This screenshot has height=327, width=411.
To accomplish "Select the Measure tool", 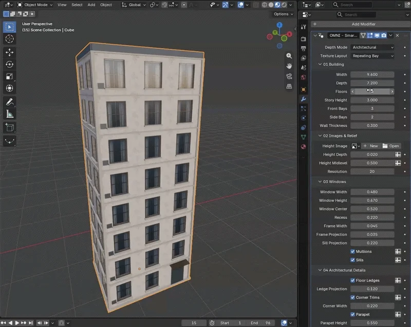I will (x=9, y=114).
